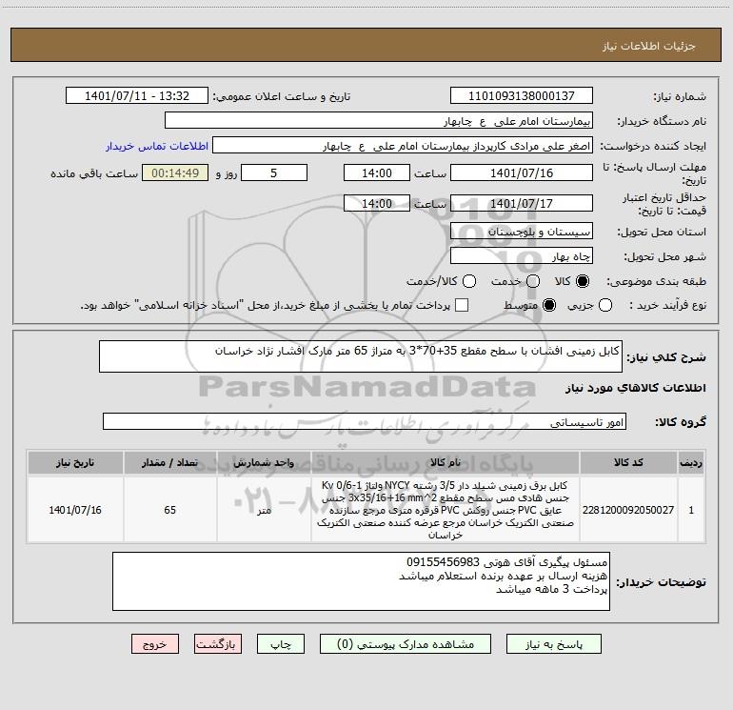Click the delivery city field چاه بهار
This screenshot has height=710, width=733.
point(522,256)
